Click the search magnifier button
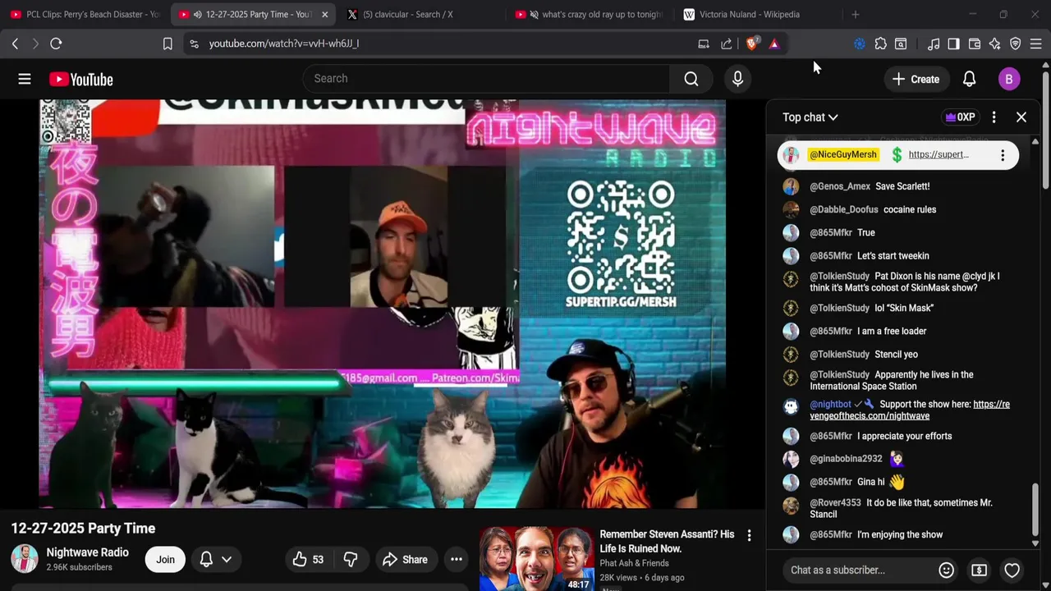The image size is (1051, 591). pos(691,79)
